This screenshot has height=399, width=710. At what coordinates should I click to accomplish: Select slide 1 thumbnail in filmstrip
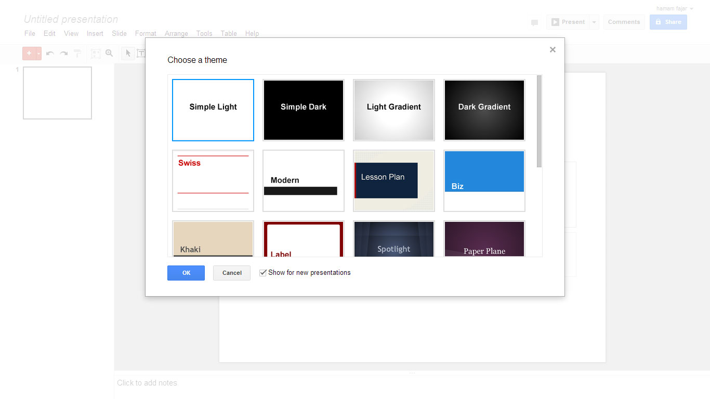pos(57,93)
